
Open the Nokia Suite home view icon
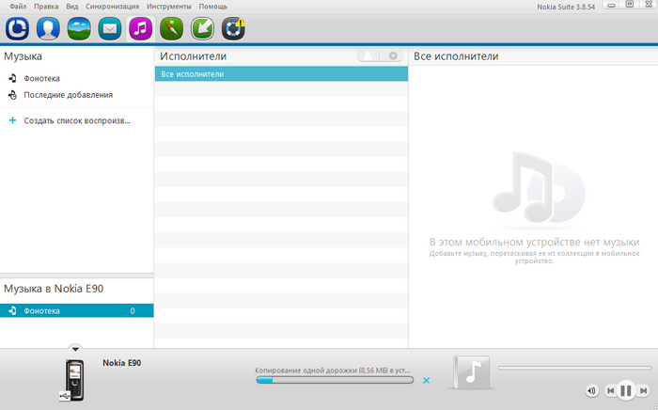coord(17,28)
